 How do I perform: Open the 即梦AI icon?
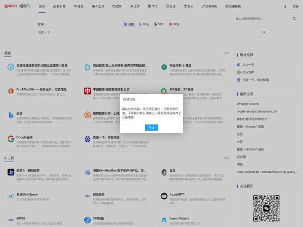click(11, 172)
